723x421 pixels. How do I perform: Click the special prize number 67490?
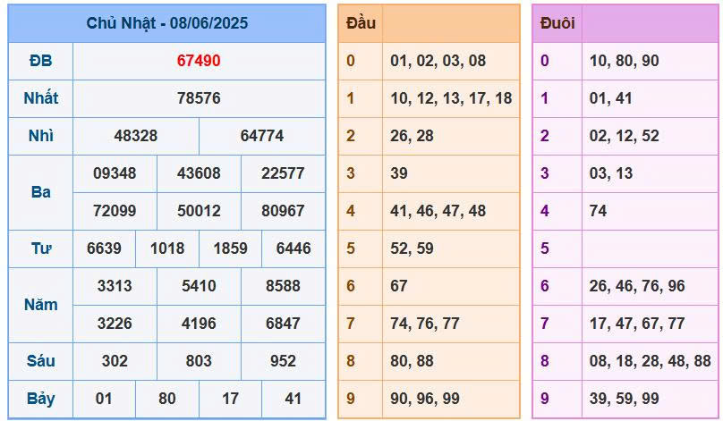point(199,61)
